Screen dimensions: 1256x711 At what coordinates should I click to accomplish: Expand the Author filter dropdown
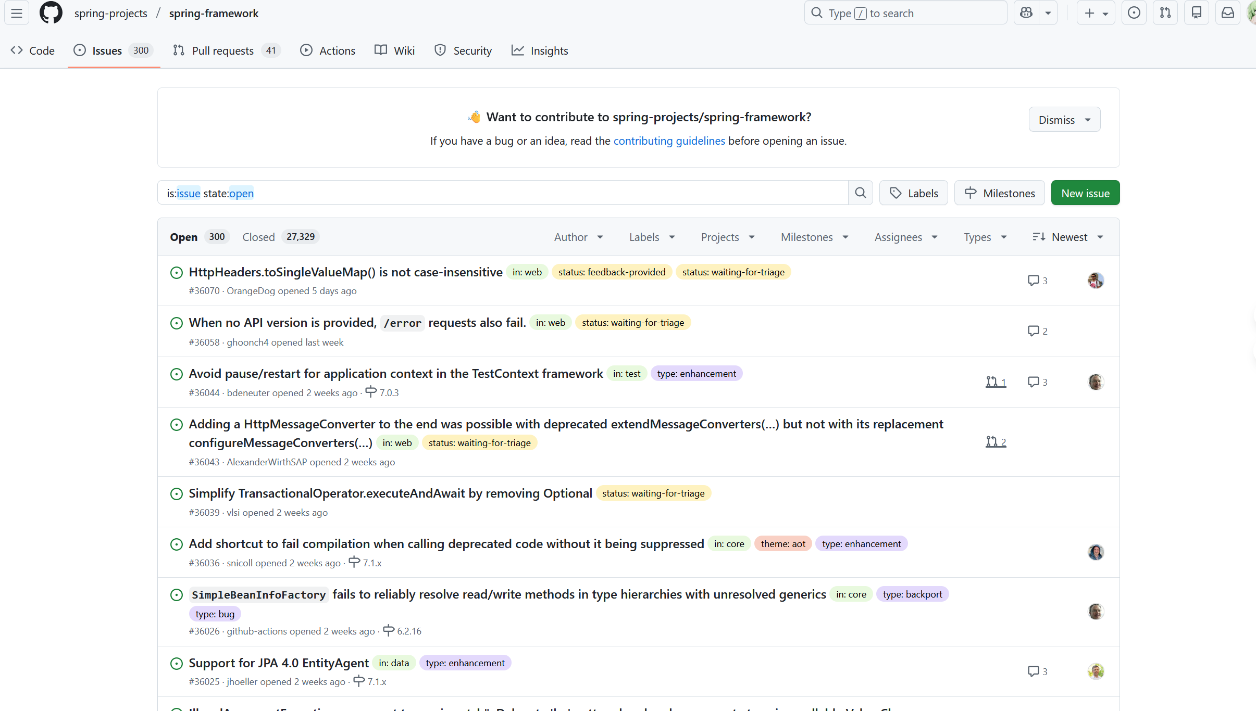tap(578, 237)
